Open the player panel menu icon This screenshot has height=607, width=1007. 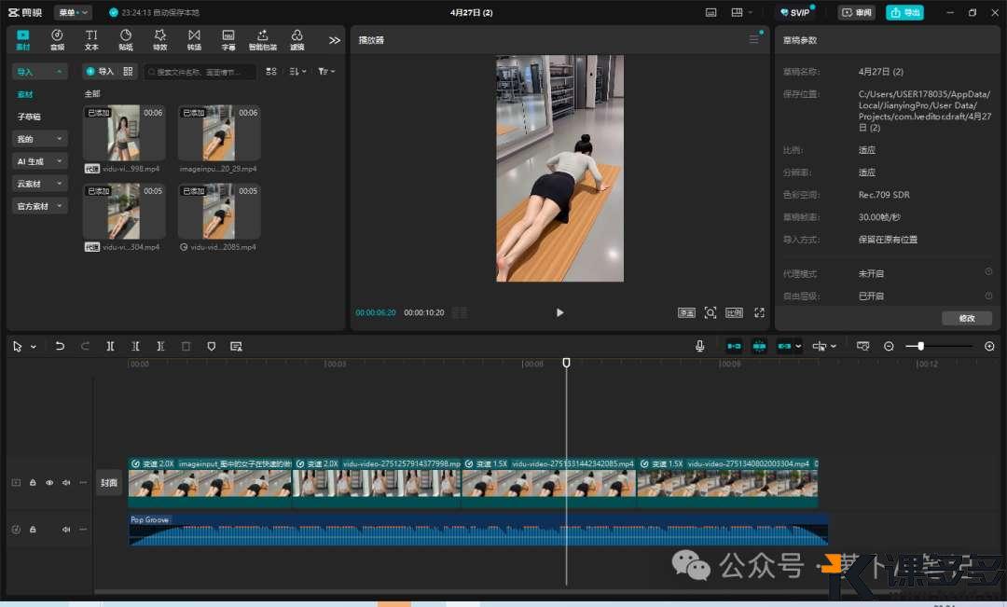click(754, 39)
